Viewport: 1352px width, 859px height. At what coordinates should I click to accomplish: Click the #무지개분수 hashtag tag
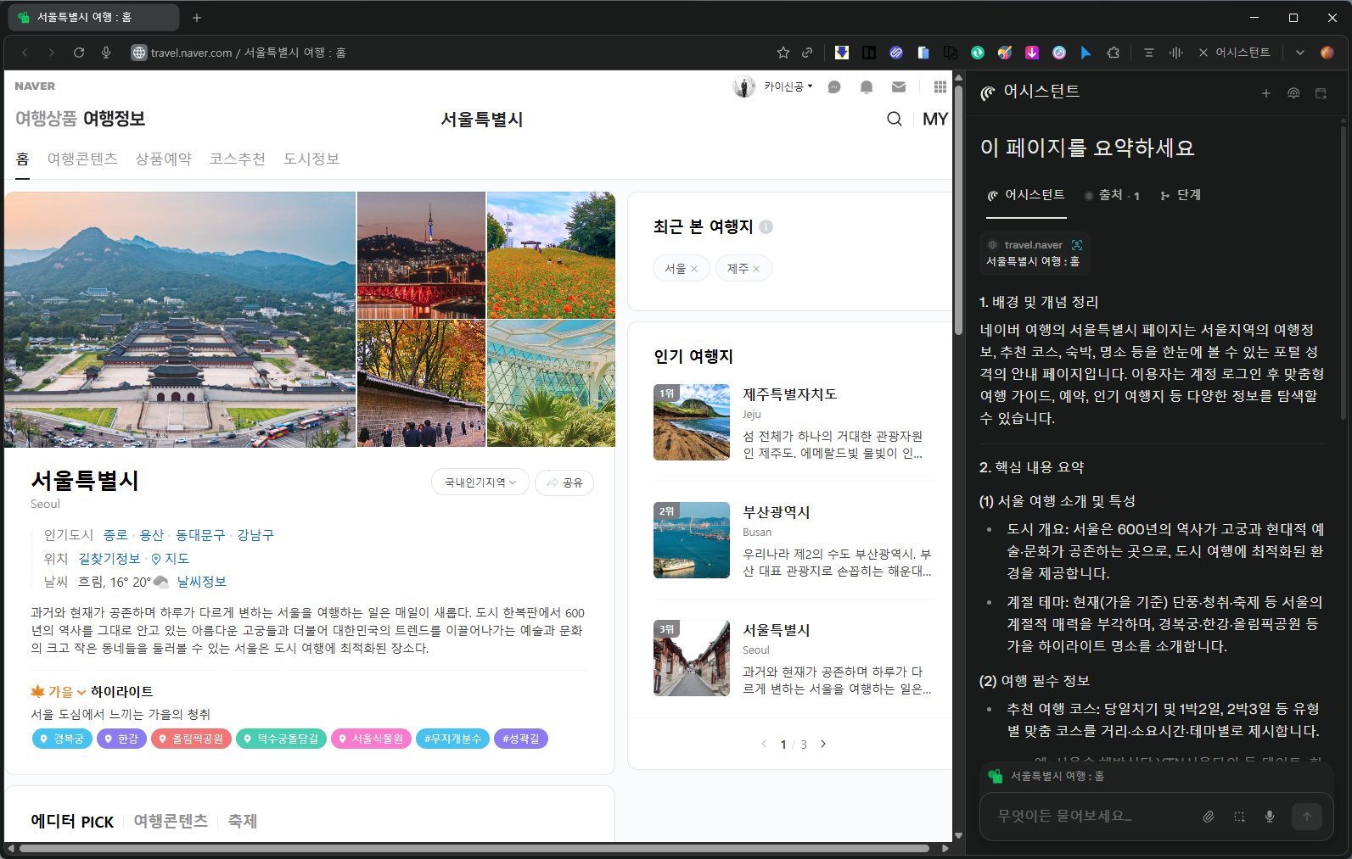(x=452, y=739)
